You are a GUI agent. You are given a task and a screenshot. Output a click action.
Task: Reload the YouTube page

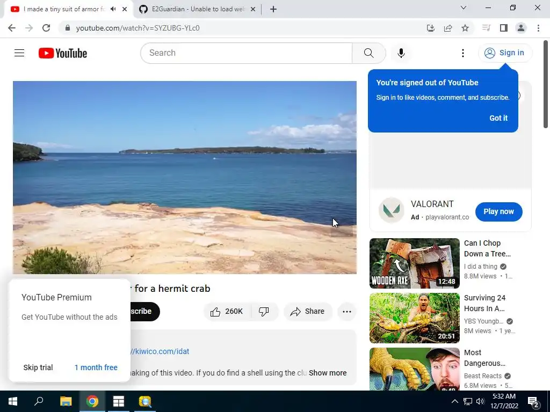coord(46,28)
